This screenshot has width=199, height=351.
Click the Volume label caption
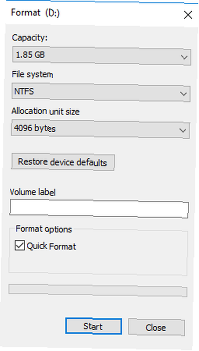(x=33, y=192)
